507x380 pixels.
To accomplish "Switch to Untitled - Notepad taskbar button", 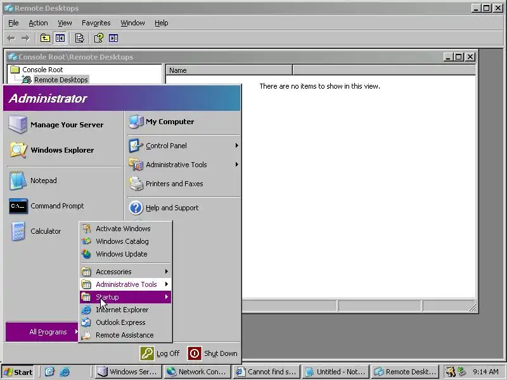I will pyautogui.click(x=336, y=372).
